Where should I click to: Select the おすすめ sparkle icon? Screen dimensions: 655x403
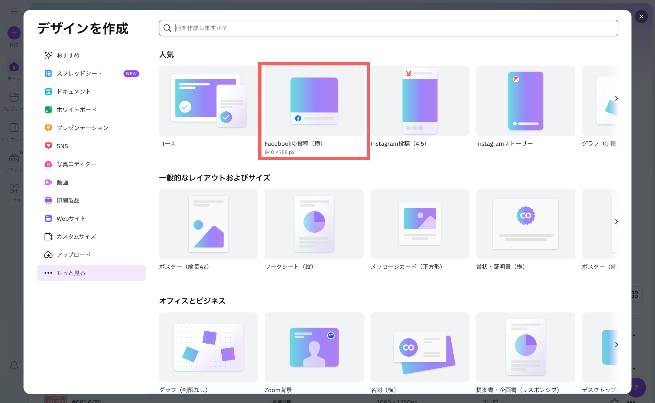point(48,55)
